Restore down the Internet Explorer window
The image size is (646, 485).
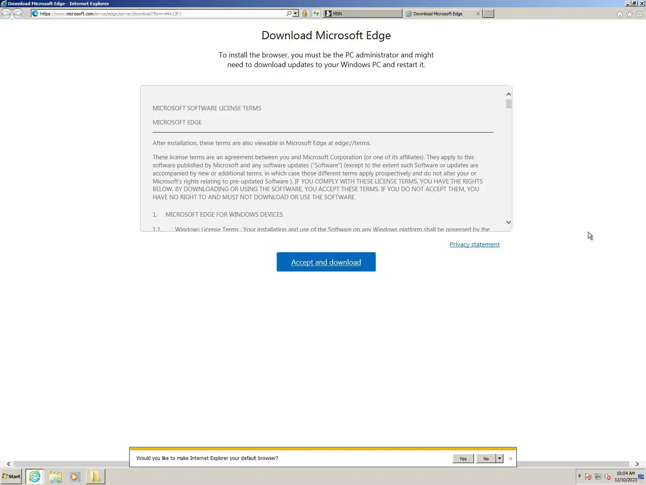tap(634, 4)
